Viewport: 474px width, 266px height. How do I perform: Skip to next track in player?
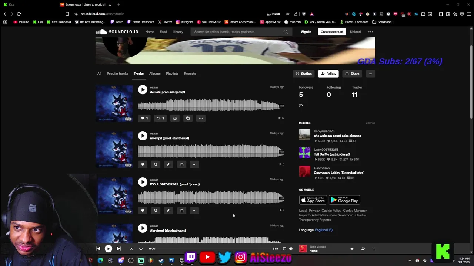click(118, 249)
